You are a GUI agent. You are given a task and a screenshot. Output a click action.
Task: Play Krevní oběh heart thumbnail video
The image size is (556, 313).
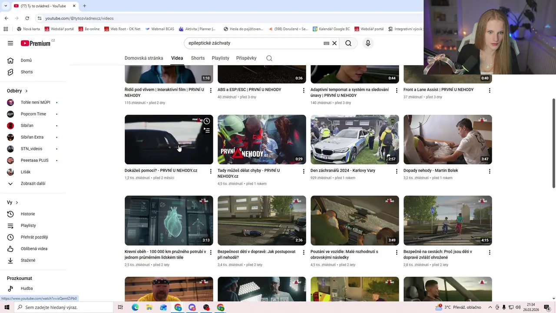169,220
